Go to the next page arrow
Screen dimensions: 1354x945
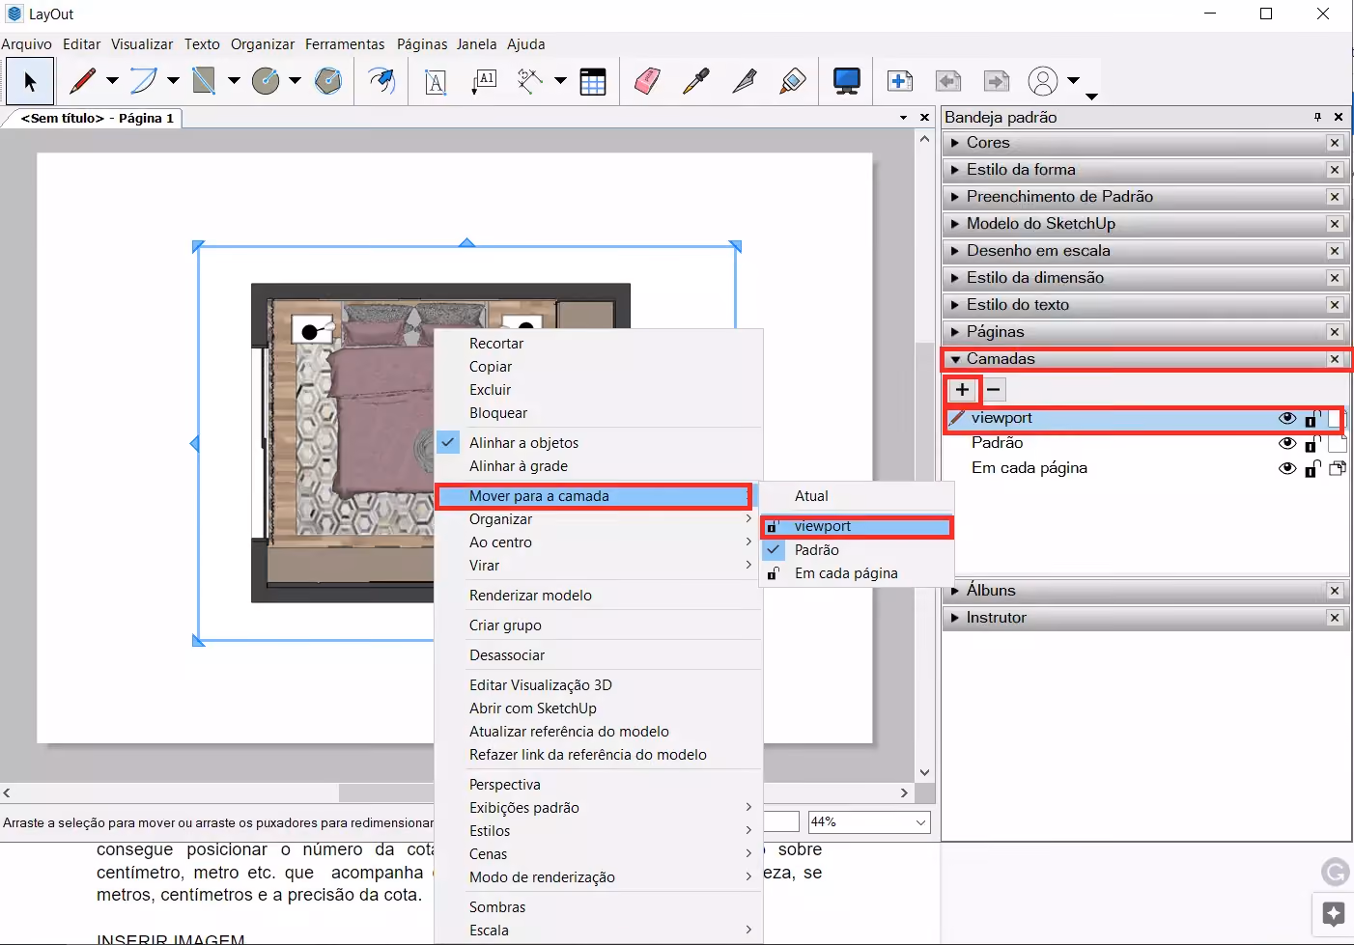click(997, 81)
